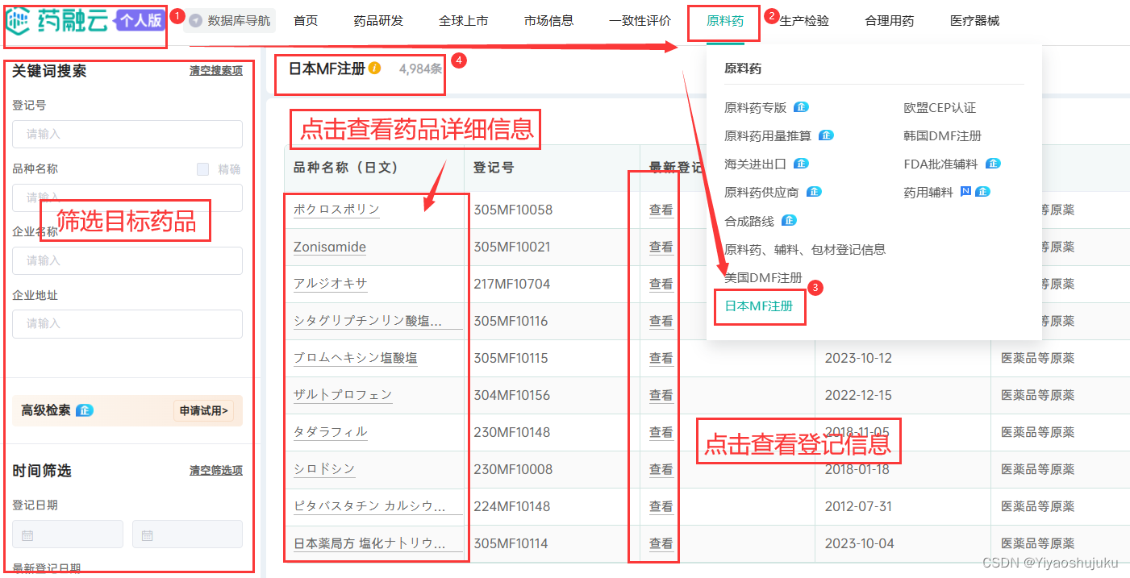This screenshot has height=578, width=1130.
Task: Open 全球上市 menu
Action: tap(463, 21)
